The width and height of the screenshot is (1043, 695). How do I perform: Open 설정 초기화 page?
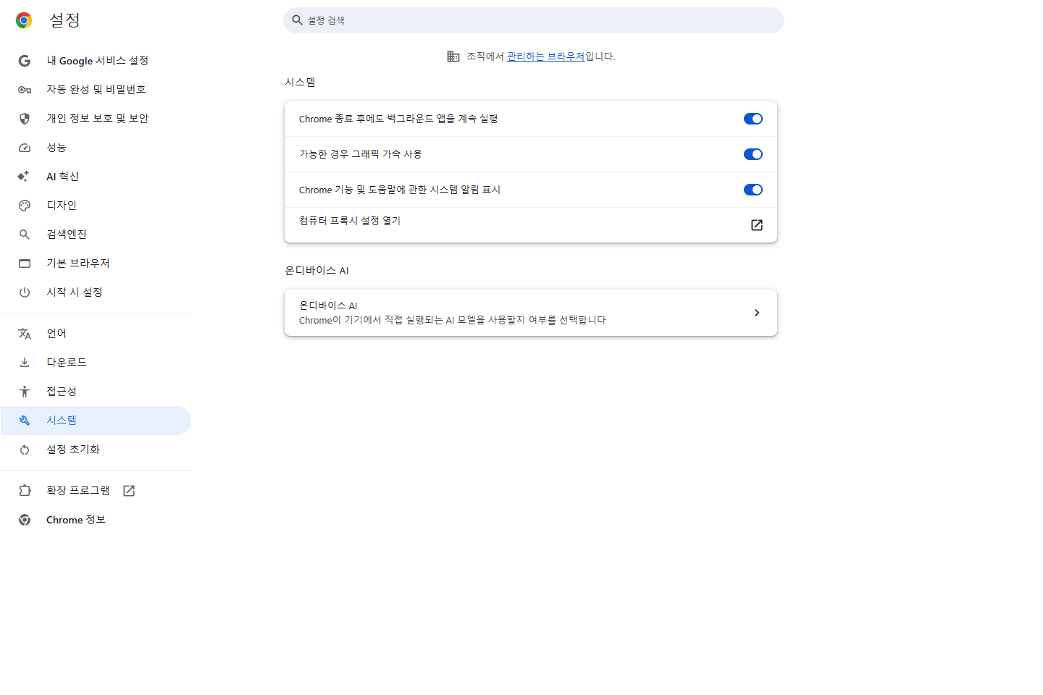(x=96, y=450)
